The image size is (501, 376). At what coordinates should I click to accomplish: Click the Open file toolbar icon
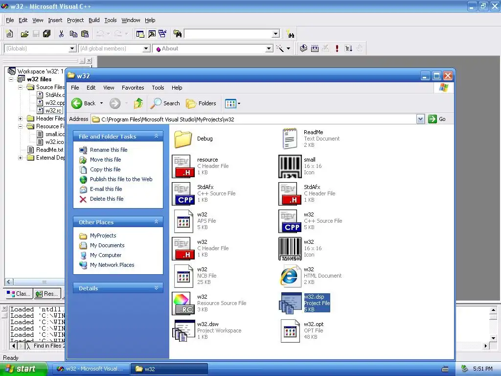(24, 34)
